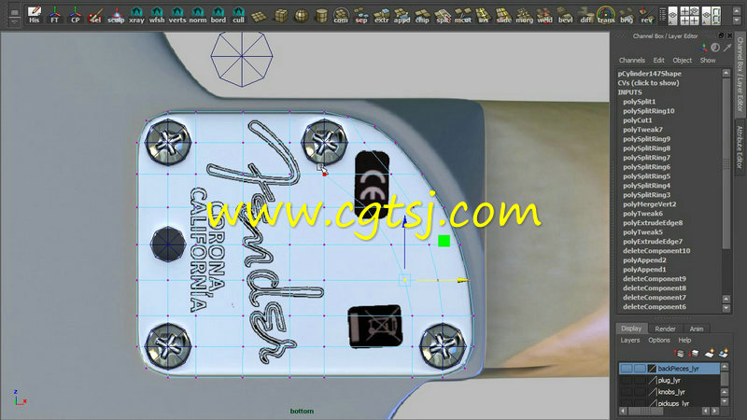The height and width of the screenshot is (420, 747).
Task: Select the plug_lyr layer
Action: pyautogui.click(x=669, y=380)
